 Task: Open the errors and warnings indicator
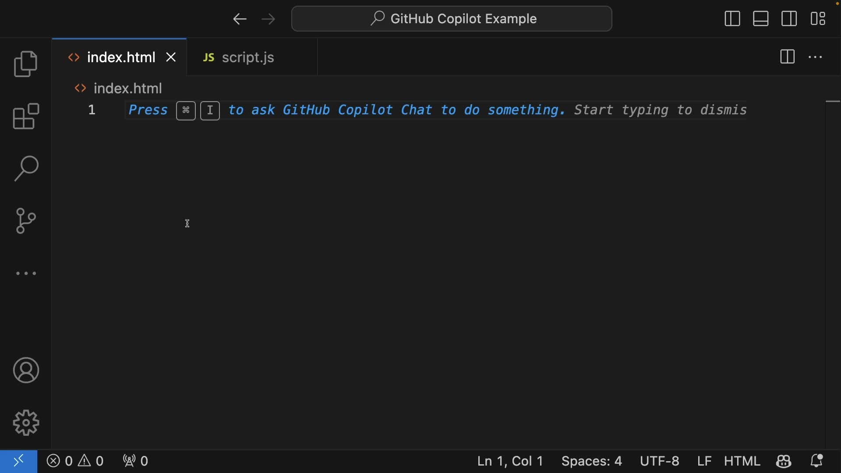tap(75, 461)
